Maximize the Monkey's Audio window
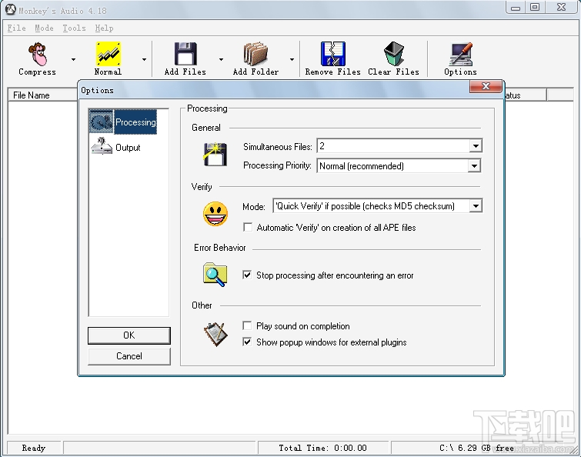The height and width of the screenshot is (457, 581). (535, 8)
